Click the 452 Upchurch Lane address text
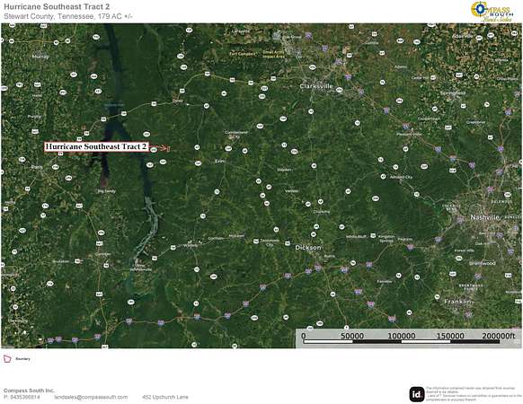Viewport: 523px width, 404px height. 165,397
